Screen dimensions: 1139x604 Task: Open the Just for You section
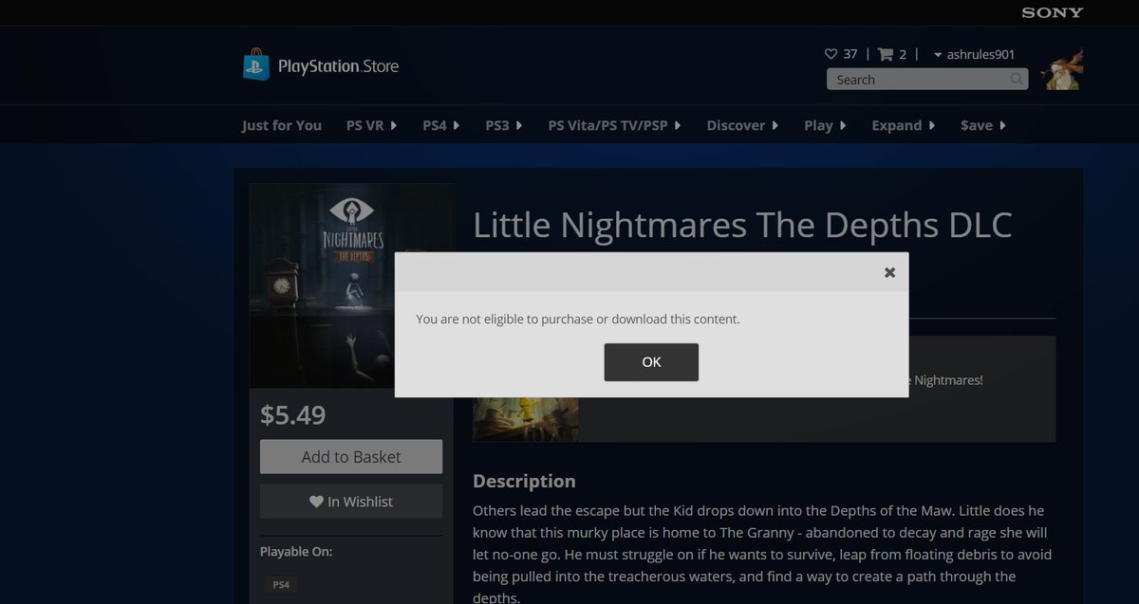coord(282,125)
